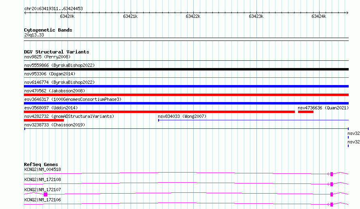Click the magenta exon of KCNQ2|NM_004518
360x209 pixels.
[332, 174]
